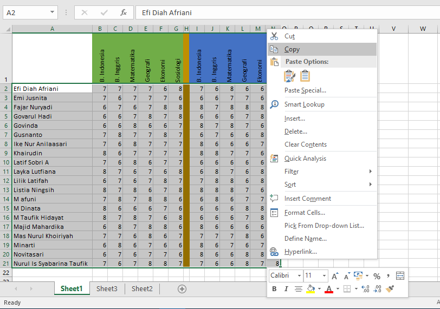
Task: Open the font size 11 dropdown
Action: (x=324, y=275)
